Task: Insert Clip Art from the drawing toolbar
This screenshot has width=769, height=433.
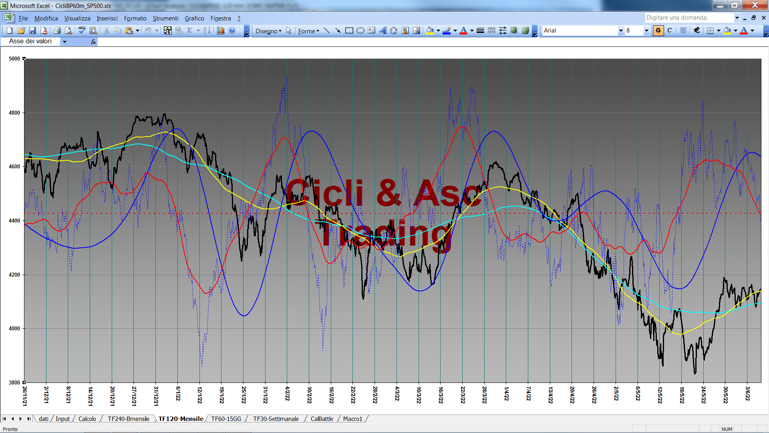Action: tap(405, 30)
